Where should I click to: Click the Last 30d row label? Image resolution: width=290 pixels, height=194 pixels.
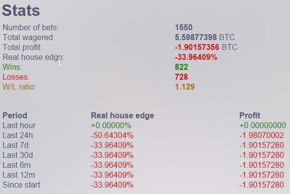click(x=18, y=155)
